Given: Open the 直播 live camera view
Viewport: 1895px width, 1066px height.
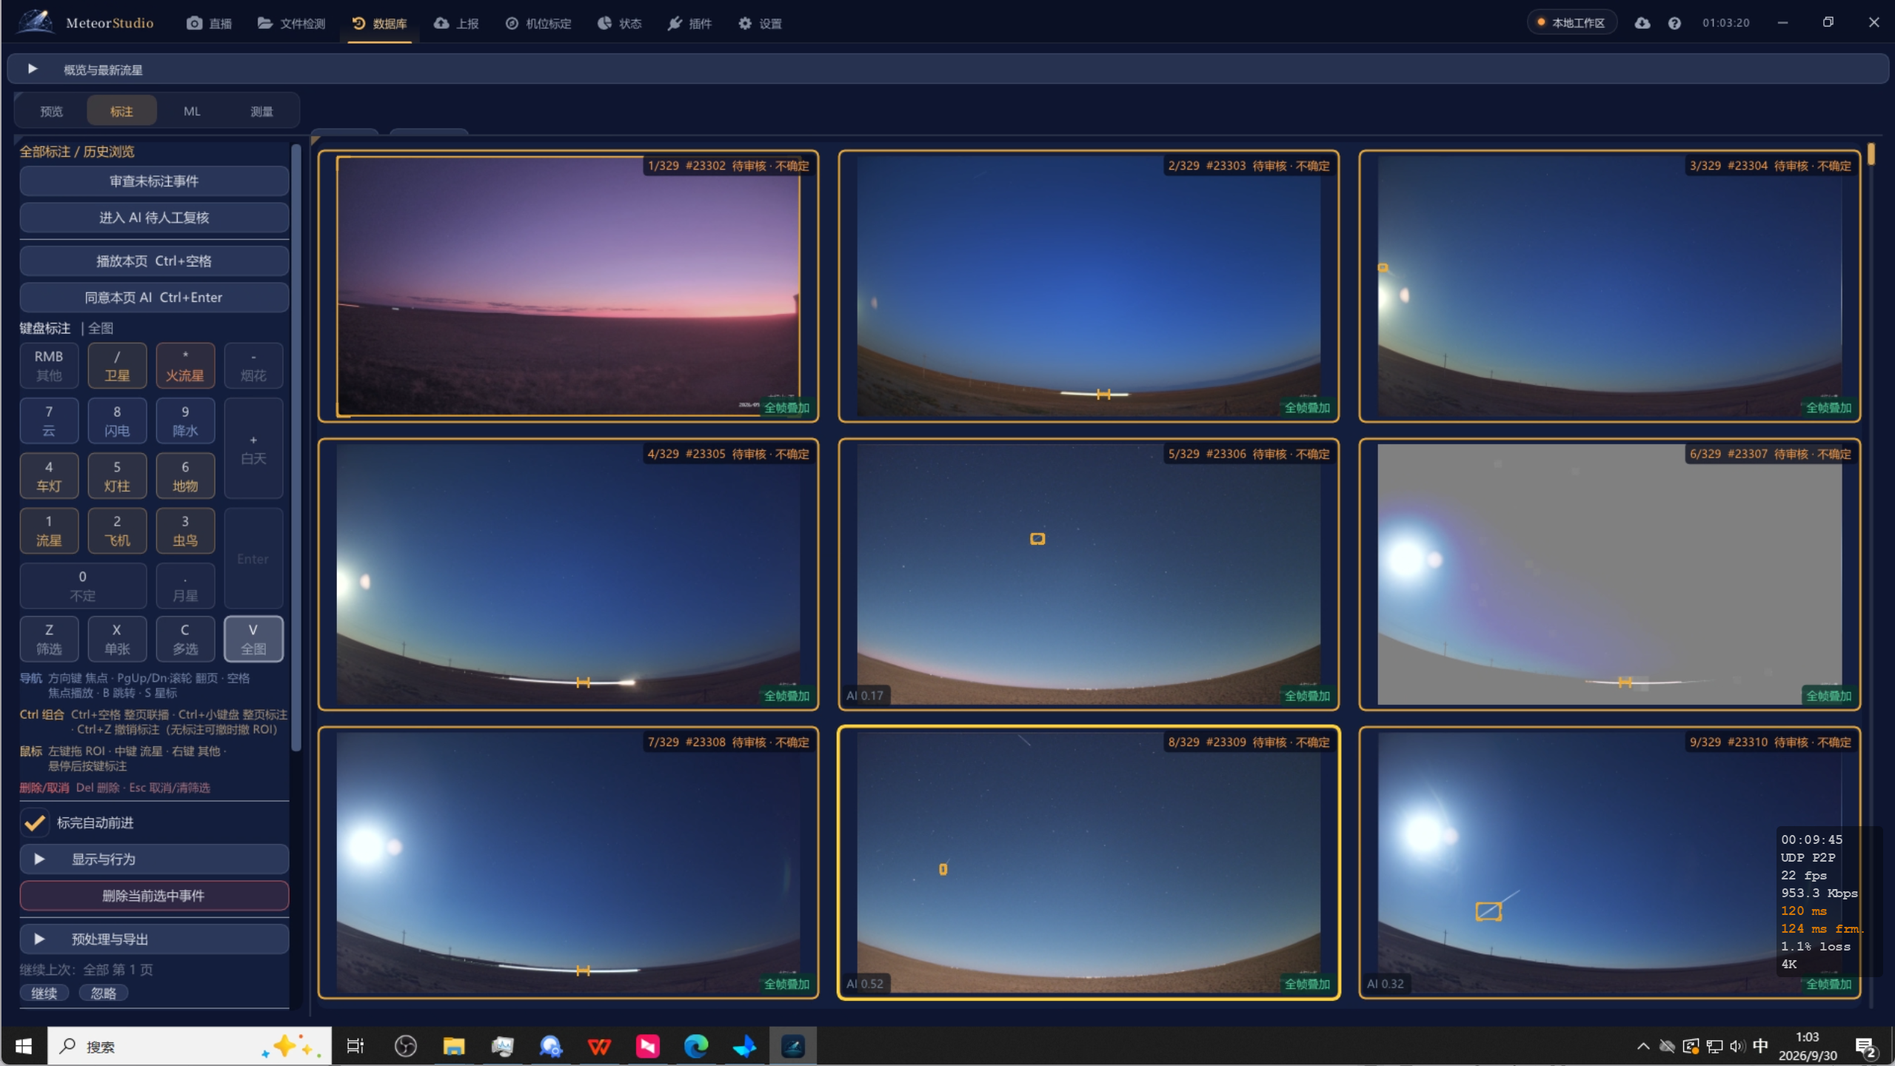Looking at the screenshot, I should [209, 23].
